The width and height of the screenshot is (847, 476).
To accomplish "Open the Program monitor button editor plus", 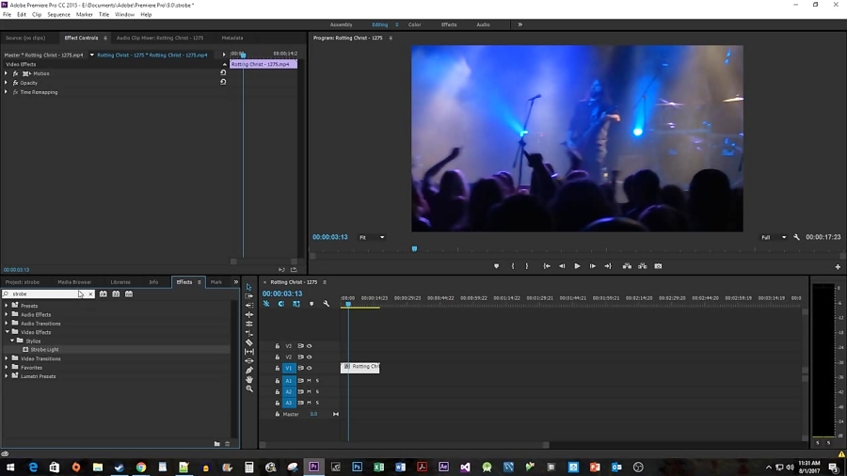I will 838,266.
